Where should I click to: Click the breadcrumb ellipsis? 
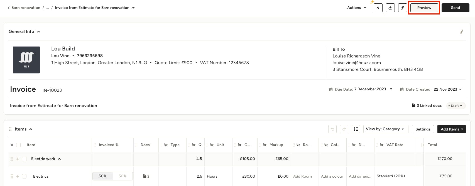pos(48,8)
